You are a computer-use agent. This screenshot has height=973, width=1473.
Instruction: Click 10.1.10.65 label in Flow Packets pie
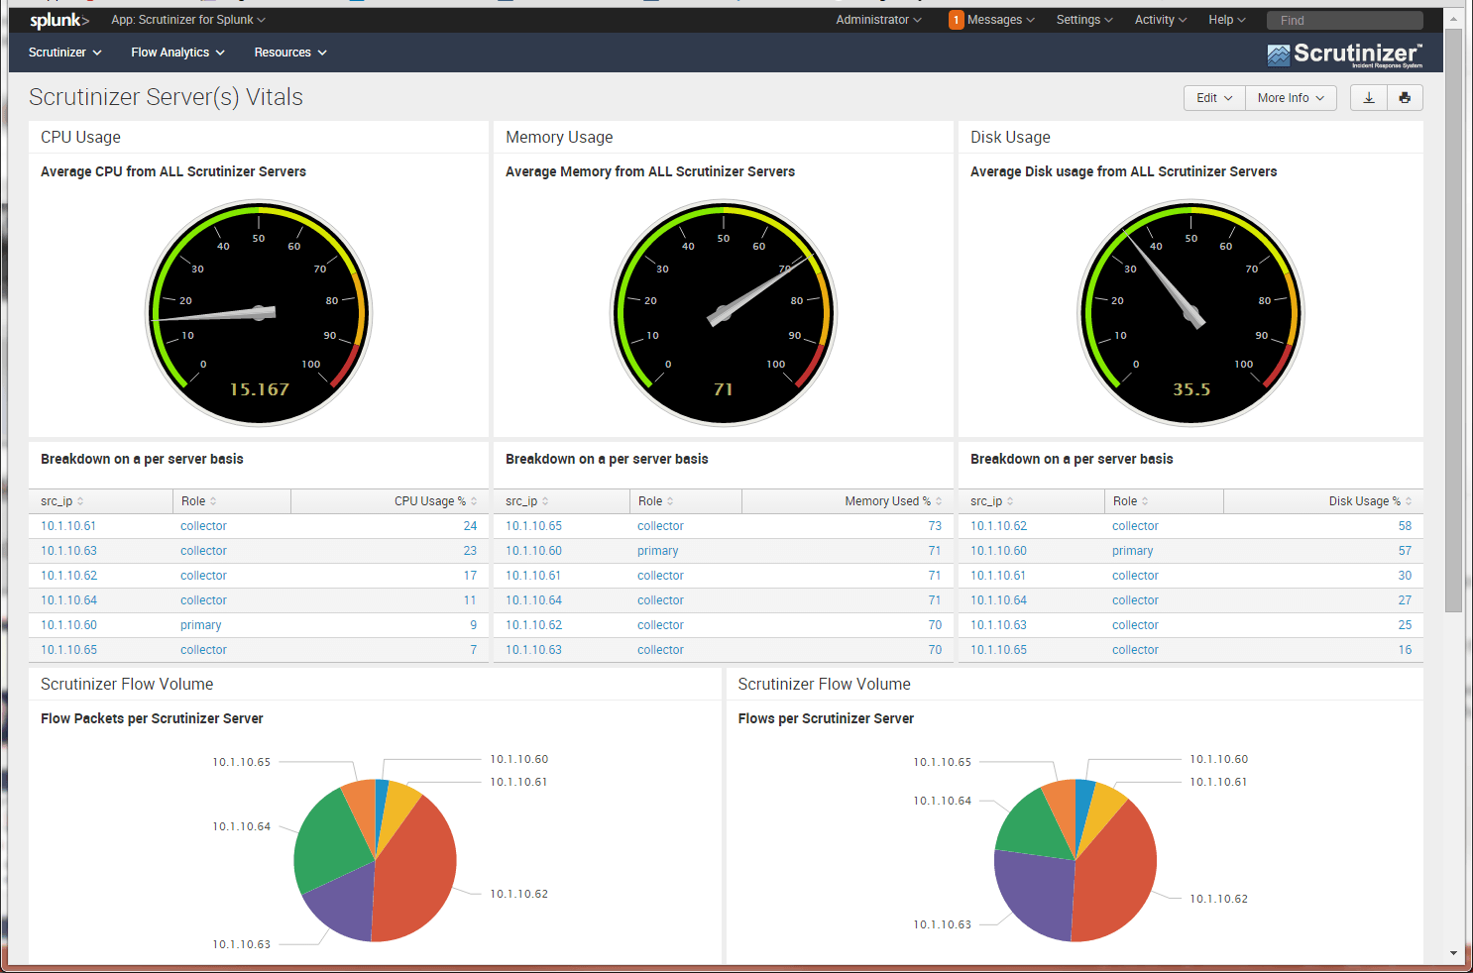241,762
